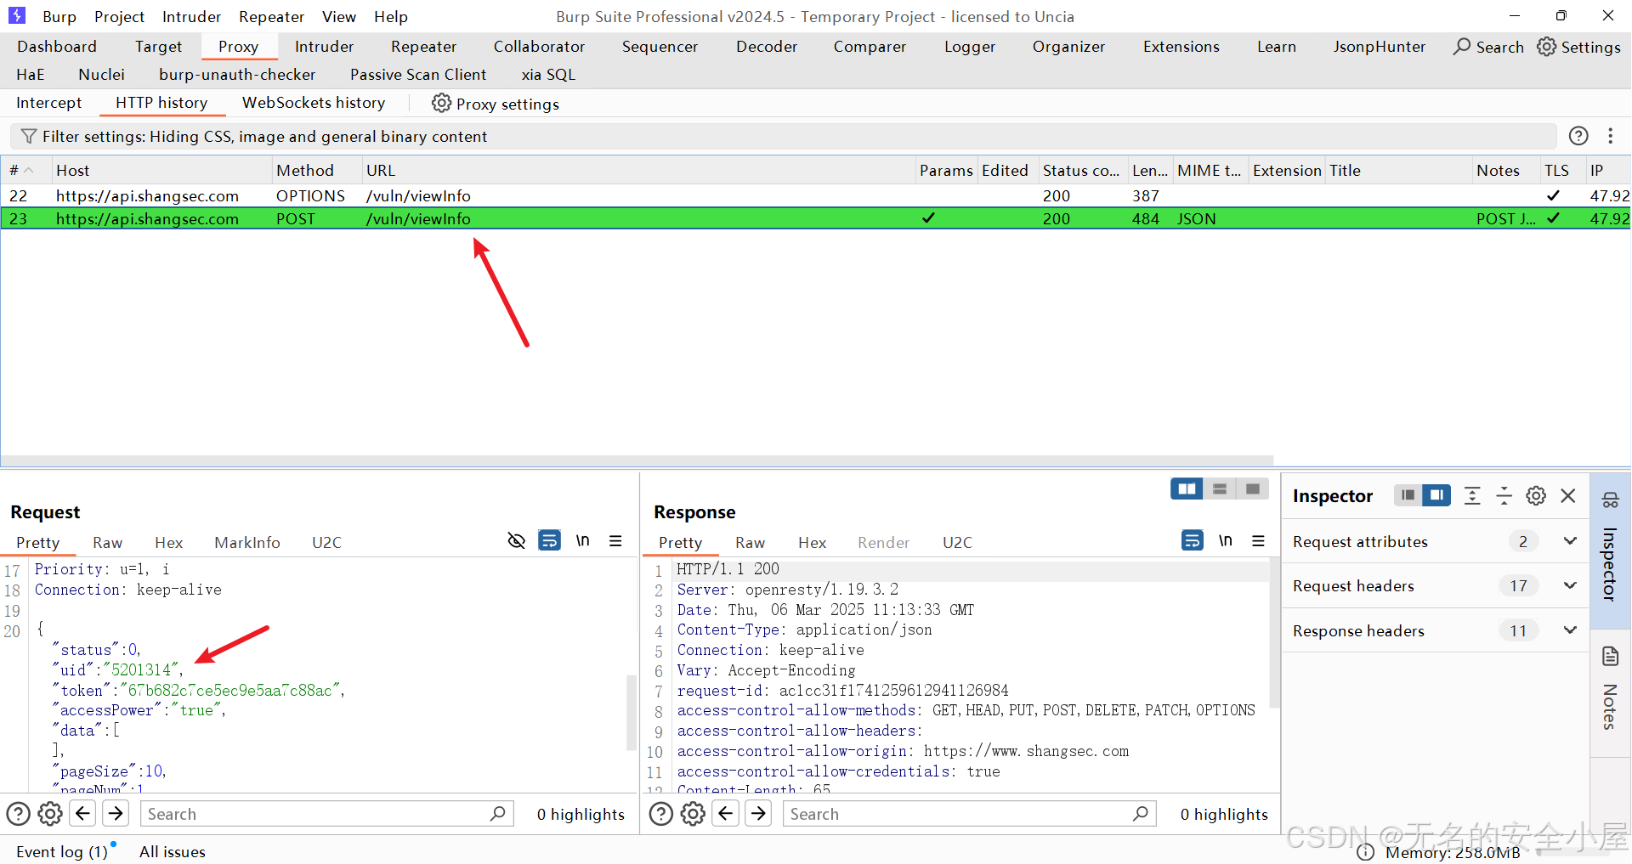Toggle show newline \n in Response panel
Screen dimensions: 1632x864
[x=1226, y=541]
